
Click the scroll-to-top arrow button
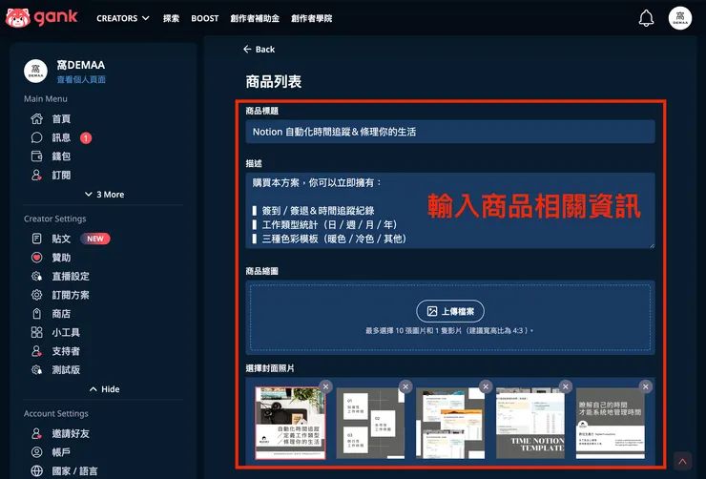(682, 461)
